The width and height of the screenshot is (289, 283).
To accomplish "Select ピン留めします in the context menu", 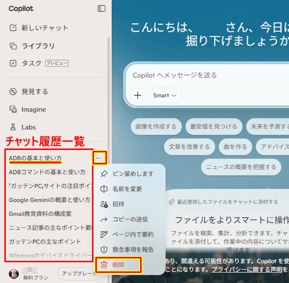I will point(130,174).
